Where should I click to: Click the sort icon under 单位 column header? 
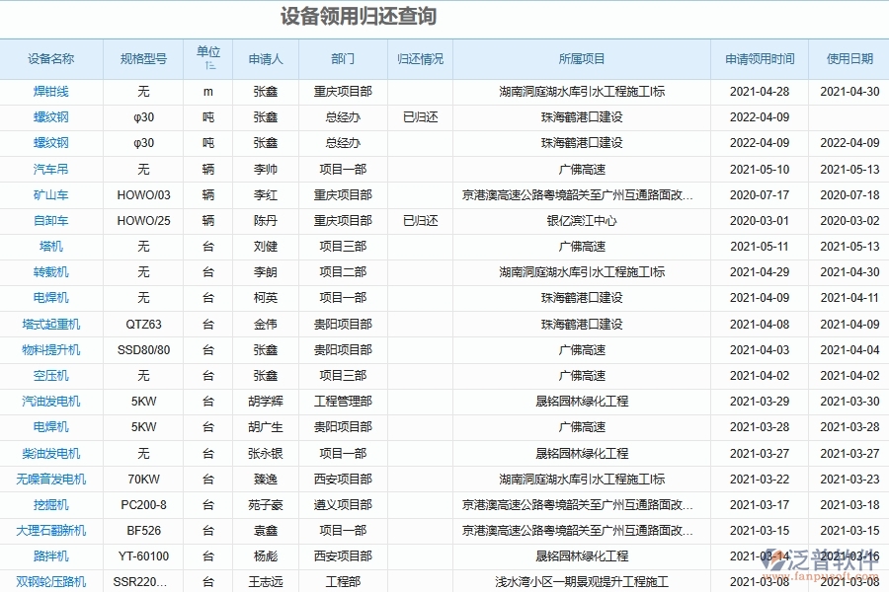[x=210, y=66]
